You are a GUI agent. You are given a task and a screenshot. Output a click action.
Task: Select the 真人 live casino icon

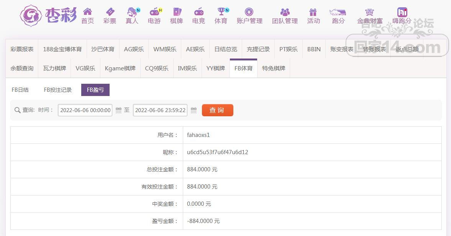[x=132, y=12]
